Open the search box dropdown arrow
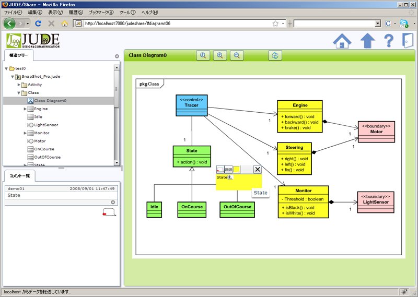 [378, 23]
